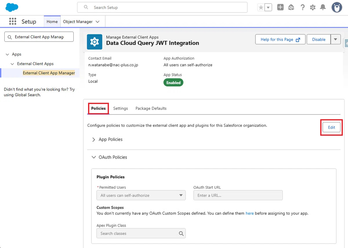Click the OAuth Start URL field
348x248 pixels.
pyautogui.click(x=238, y=195)
